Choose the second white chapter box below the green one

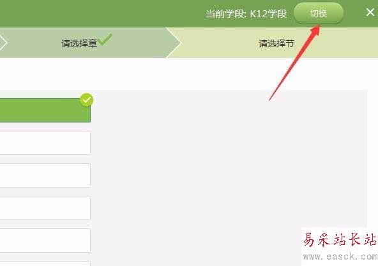tap(45, 175)
